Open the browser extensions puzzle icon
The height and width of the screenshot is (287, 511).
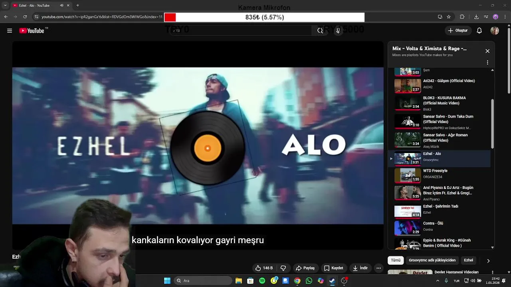[x=462, y=17]
